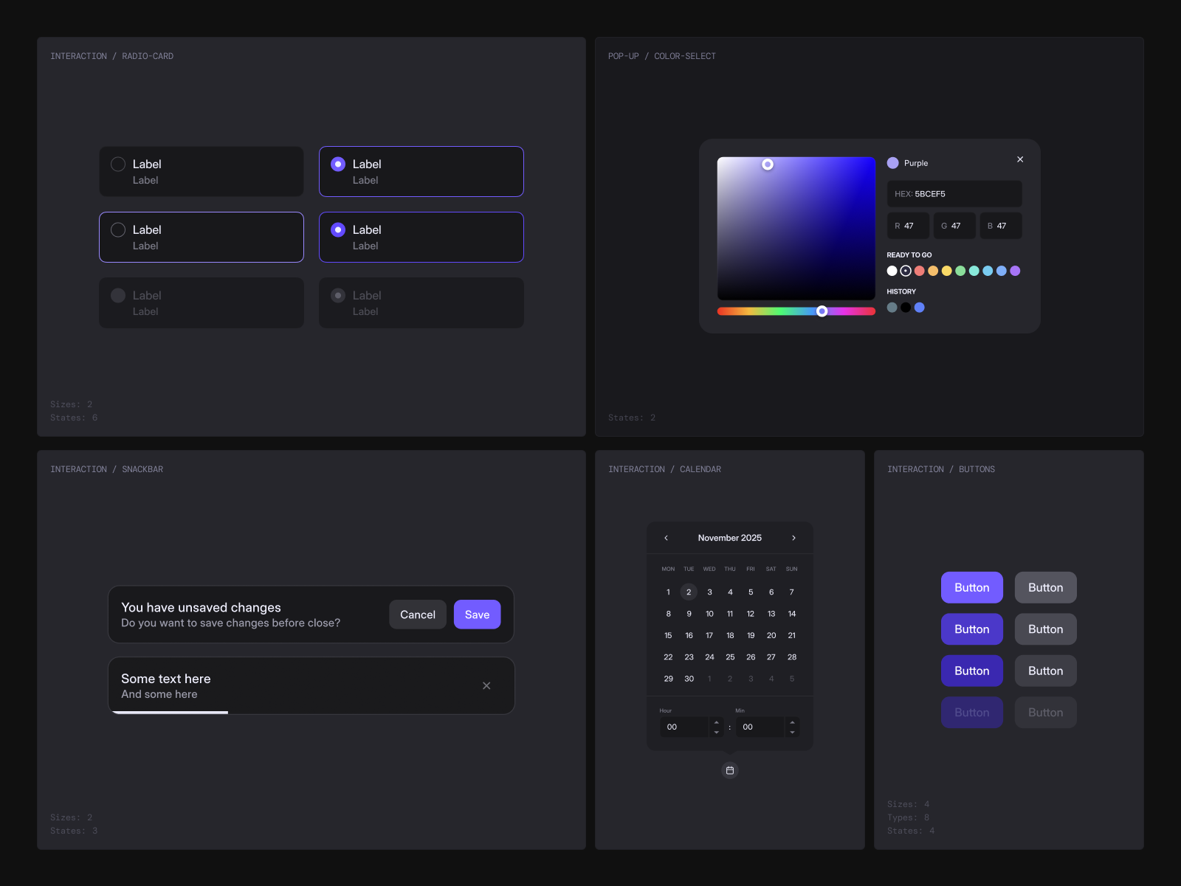Screen dimensions: 1181x886
Task: Increase the Hour value with up arrow
Action: 717,722
